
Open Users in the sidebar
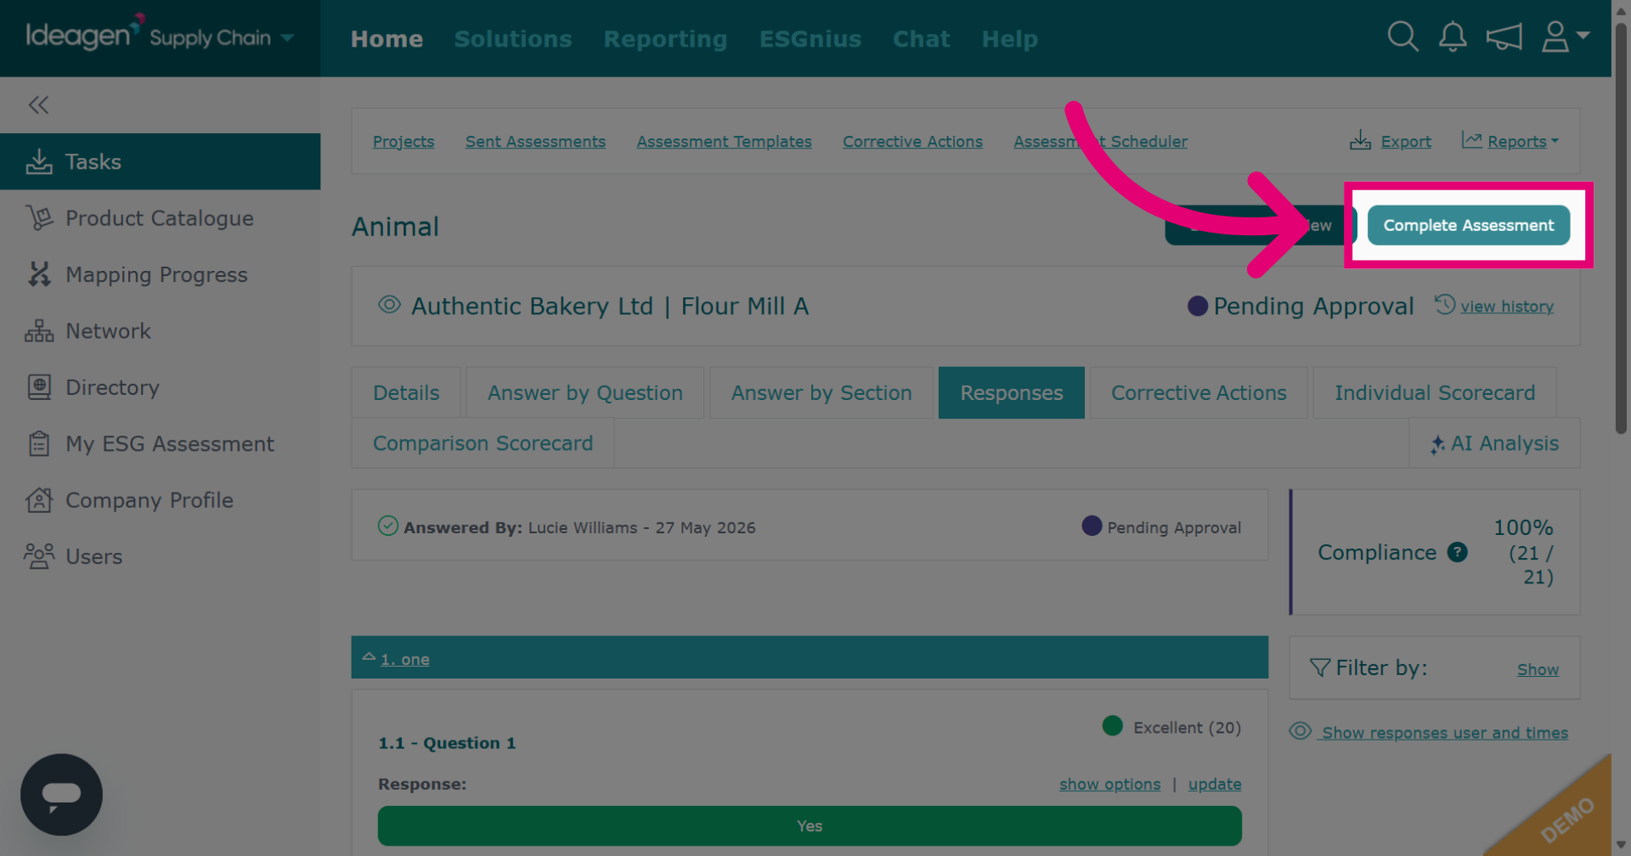160,556
